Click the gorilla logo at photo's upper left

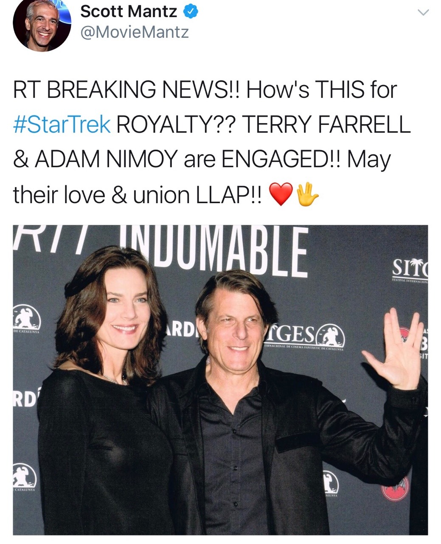point(26,317)
